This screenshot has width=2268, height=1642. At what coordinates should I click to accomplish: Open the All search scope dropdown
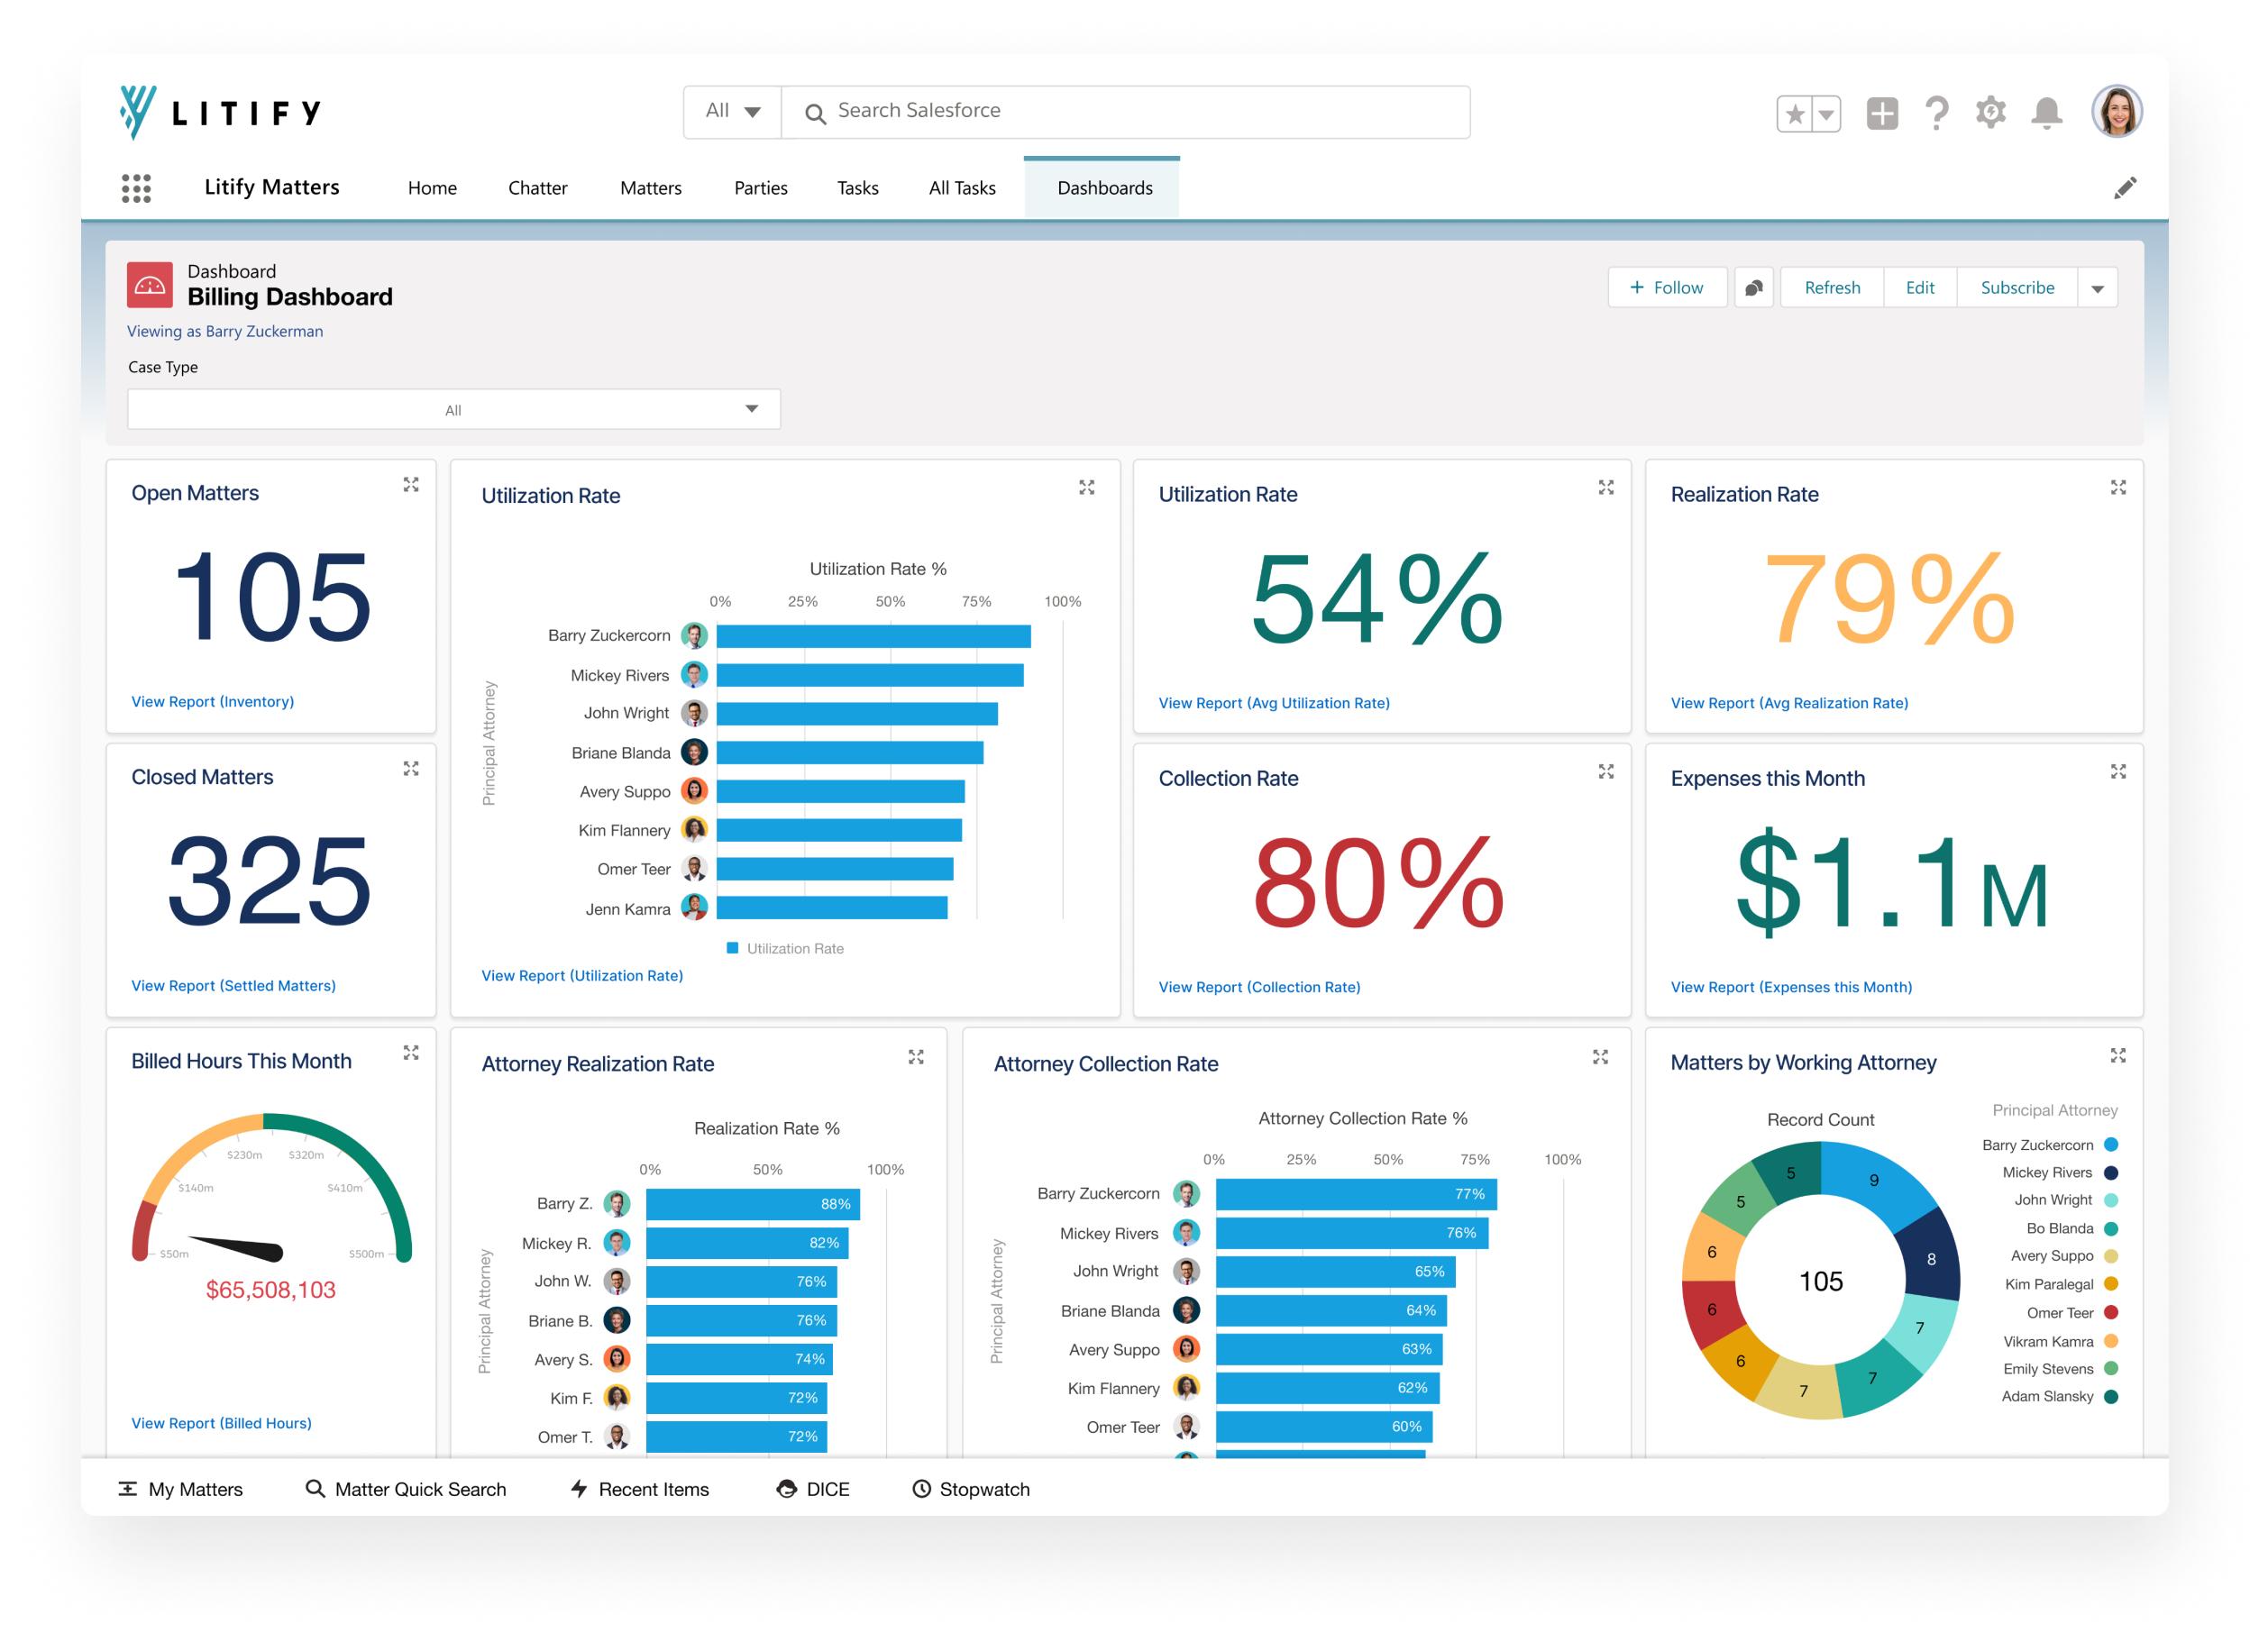[x=732, y=111]
